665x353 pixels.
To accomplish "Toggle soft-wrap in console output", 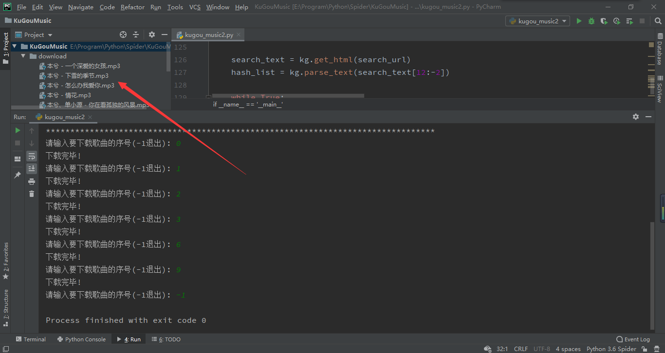I will coord(32,156).
